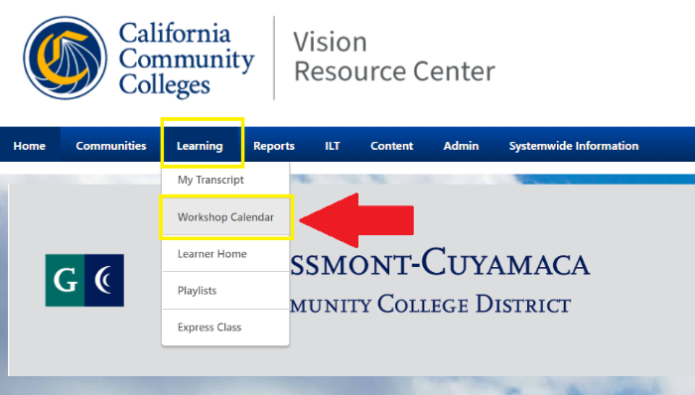
Task: Open the ILT menu in the navigation bar
Action: [333, 146]
